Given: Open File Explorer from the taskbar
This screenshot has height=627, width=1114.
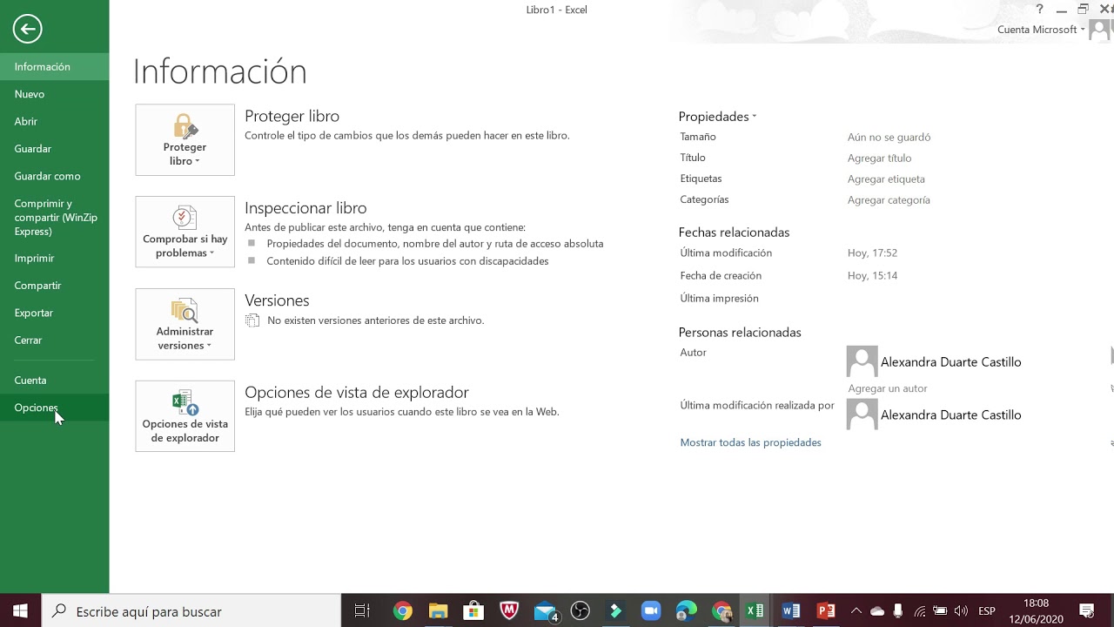Looking at the screenshot, I should click(438, 611).
